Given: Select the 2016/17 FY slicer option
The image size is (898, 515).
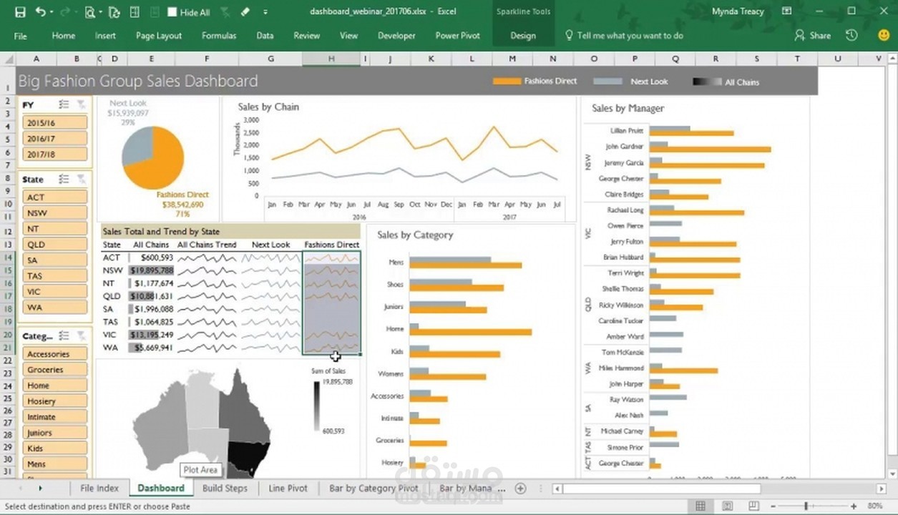Looking at the screenshot, I should (55, 139).
